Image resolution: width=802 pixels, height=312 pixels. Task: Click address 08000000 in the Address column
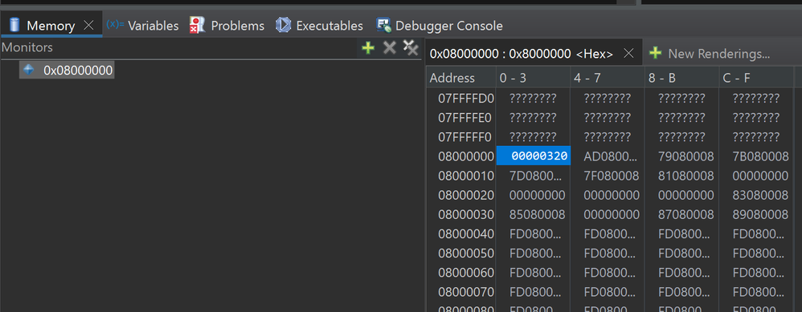tap(465, 156)
